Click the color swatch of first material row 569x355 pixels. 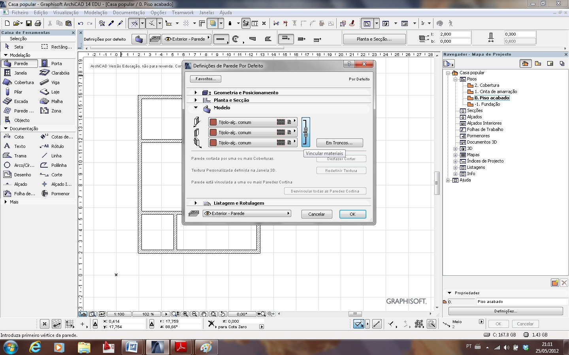pos(213,122)
